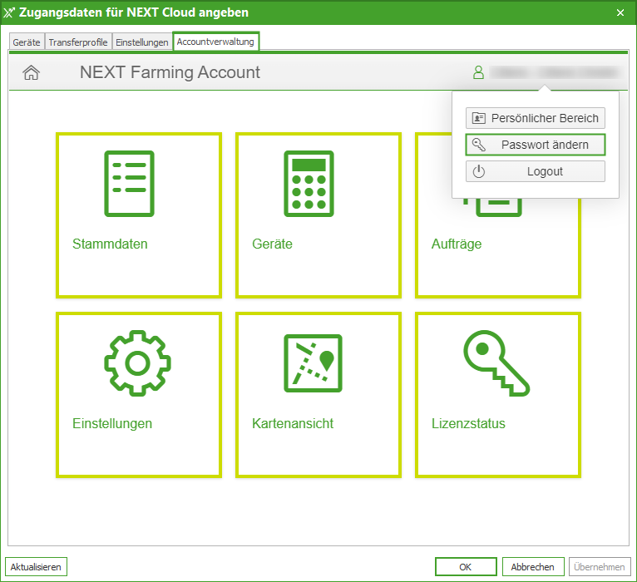
Task: Switch to the Geräte tab
Action: (x=26, y=42)
